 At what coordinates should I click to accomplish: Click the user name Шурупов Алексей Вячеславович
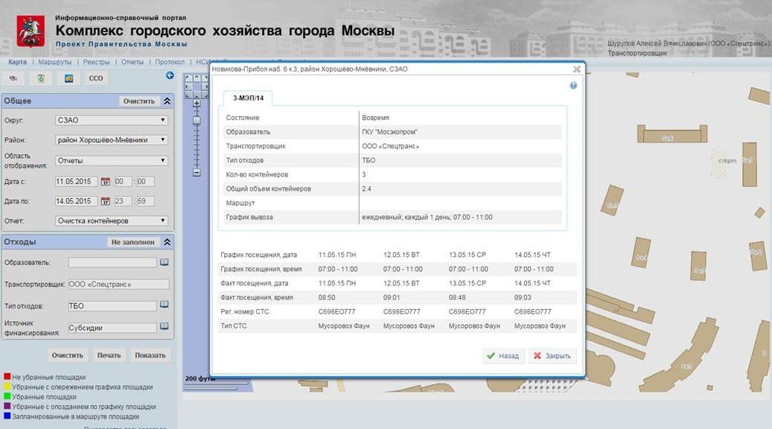coord(659,43)
